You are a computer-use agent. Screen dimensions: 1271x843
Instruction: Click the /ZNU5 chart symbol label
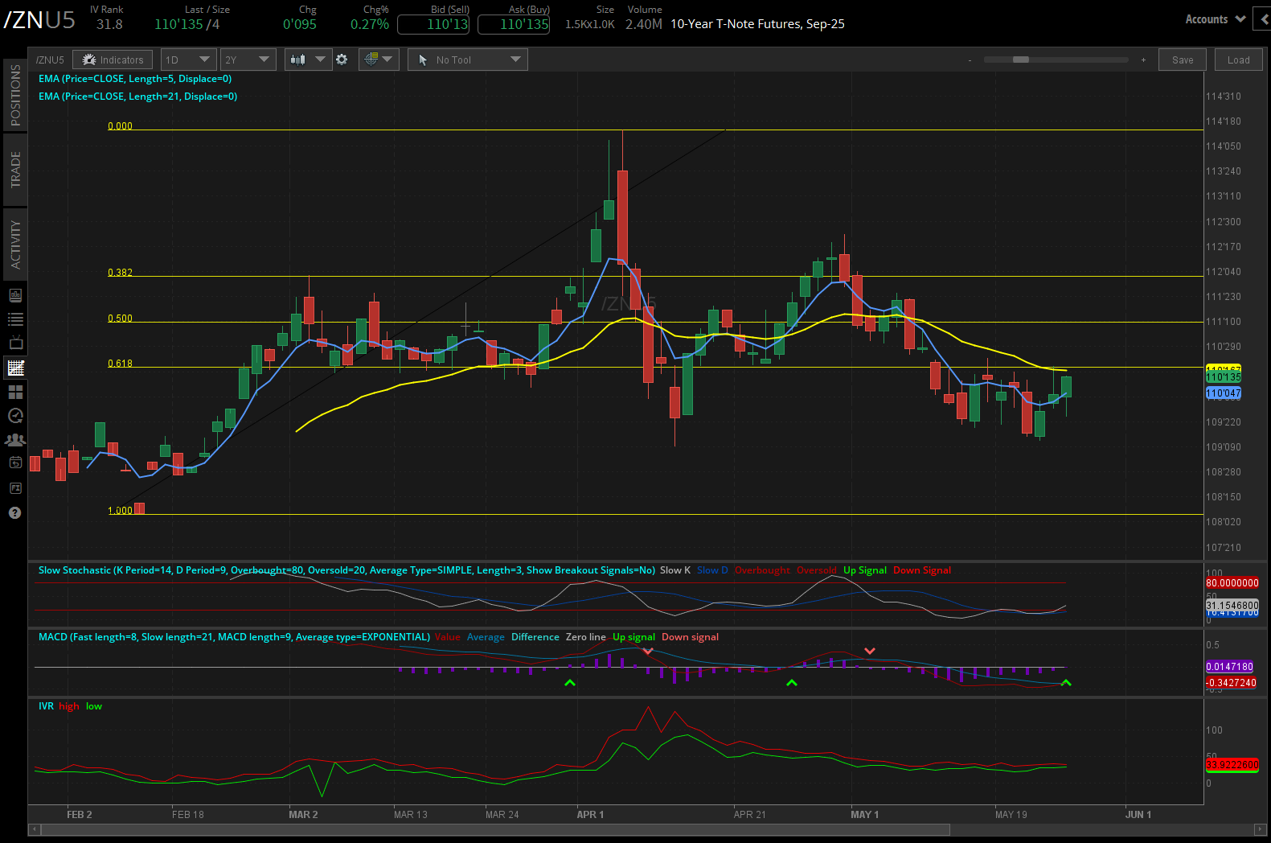coord(50,60)
